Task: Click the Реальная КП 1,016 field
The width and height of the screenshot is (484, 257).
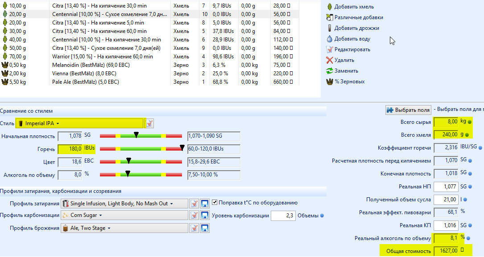Action: pos(446,225)
